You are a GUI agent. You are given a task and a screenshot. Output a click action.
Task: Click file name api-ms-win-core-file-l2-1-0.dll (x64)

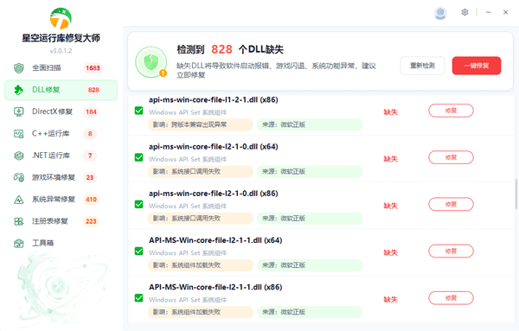[x=213, y=146]
